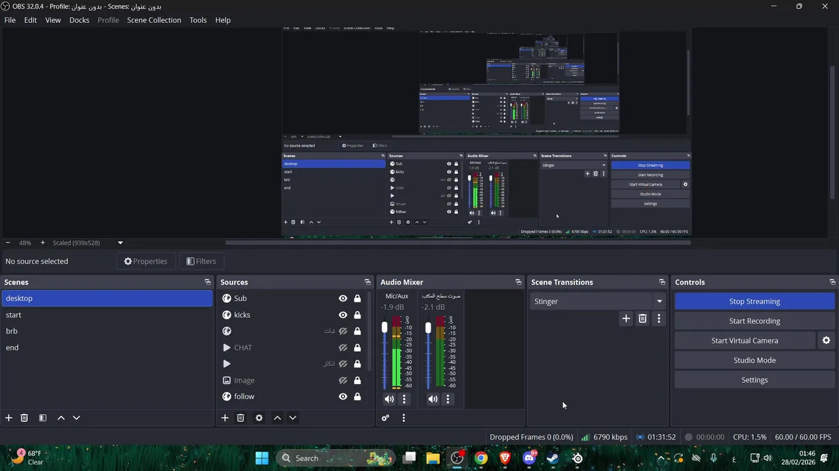Pop out the Controls dock icon
The width and height of the screenshot is (839, 471).
[x=832, y=282]
